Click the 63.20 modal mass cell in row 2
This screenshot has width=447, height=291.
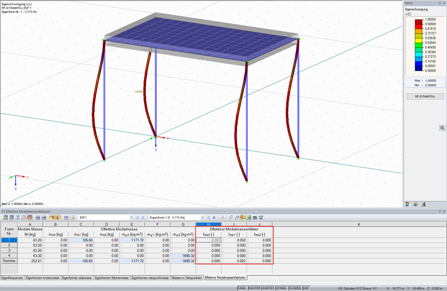30,245
